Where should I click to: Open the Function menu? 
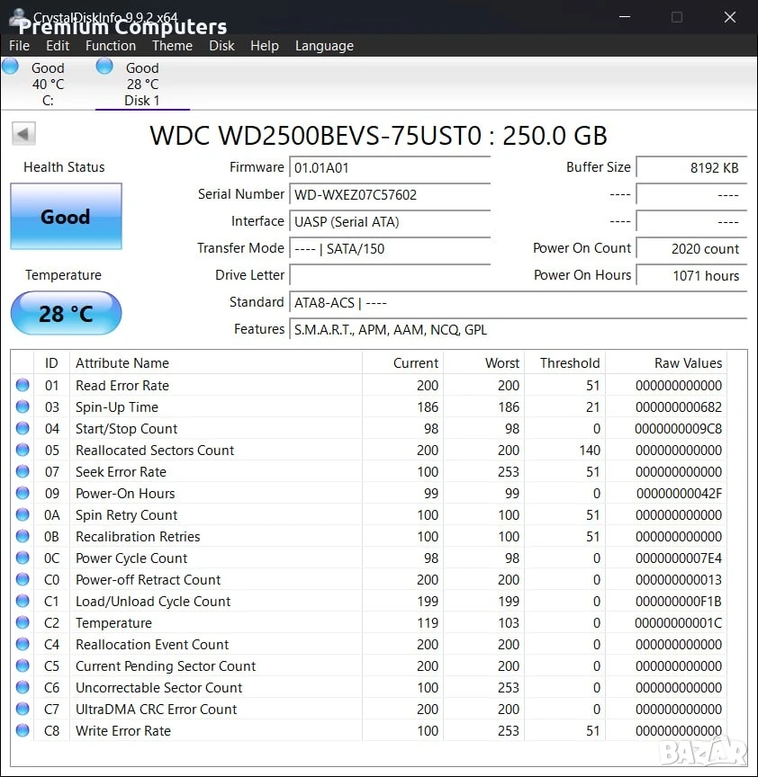111,46
